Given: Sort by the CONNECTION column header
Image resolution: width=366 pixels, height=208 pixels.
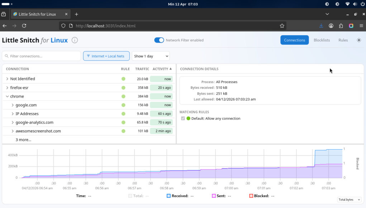Looking at the screenshot, I should [x=17, y=69].
